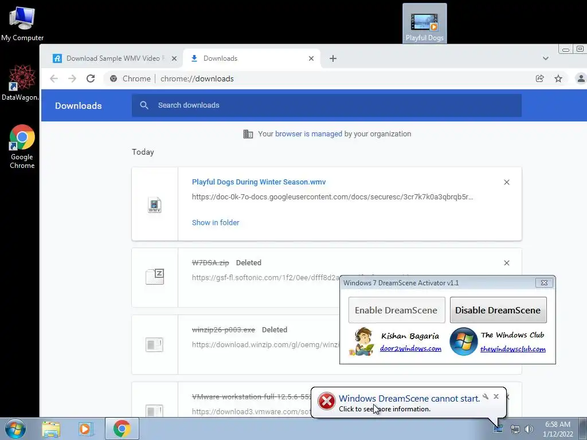Click the DreamScene tray icon
587x440 pixels.
coord(498,429)
